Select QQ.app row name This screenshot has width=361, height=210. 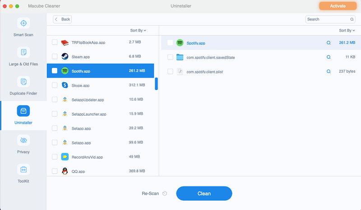[x=78, y=172]
